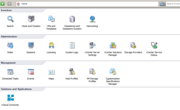Viewport: 180px width, 110px height.
Task: Open Customization Specifications Manager
Action: tap(113, 72)
